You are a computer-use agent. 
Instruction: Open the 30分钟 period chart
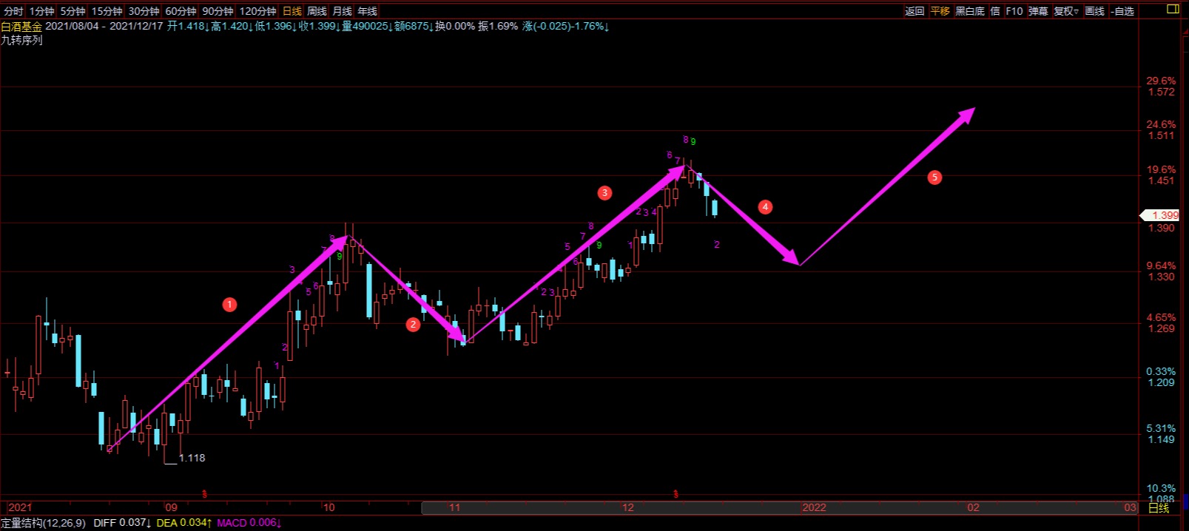[x=144, y=11]
